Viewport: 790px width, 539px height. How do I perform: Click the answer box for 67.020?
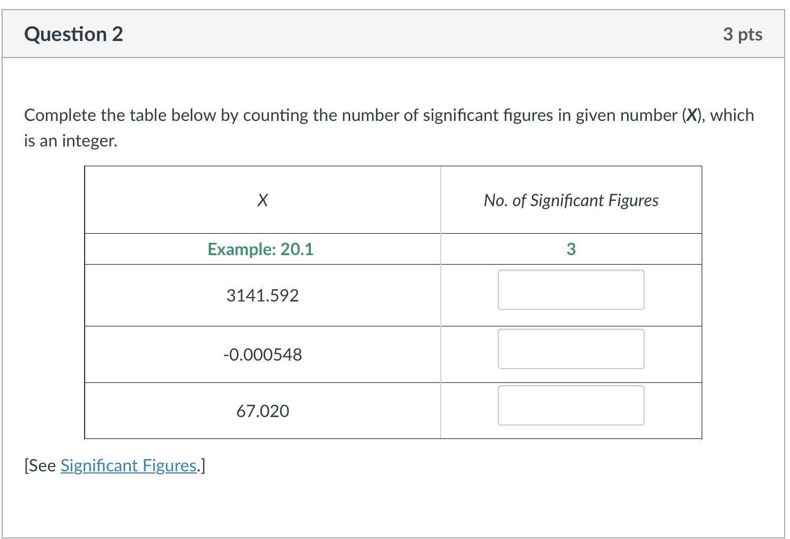(571, 405)
